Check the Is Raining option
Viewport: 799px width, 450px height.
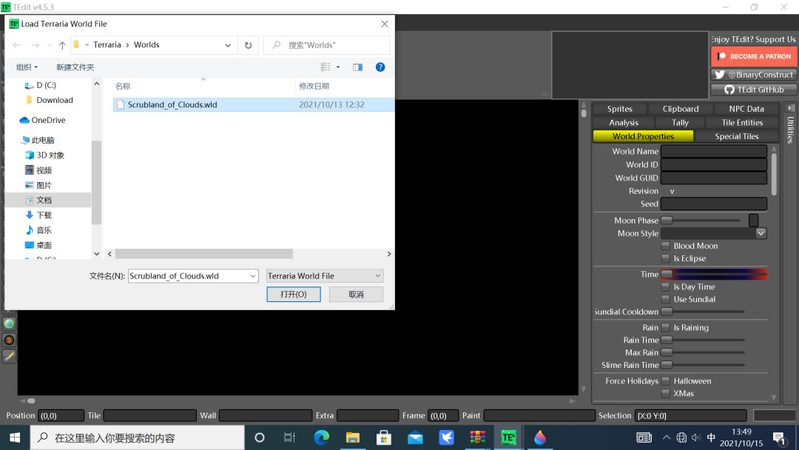click(666, 327)
